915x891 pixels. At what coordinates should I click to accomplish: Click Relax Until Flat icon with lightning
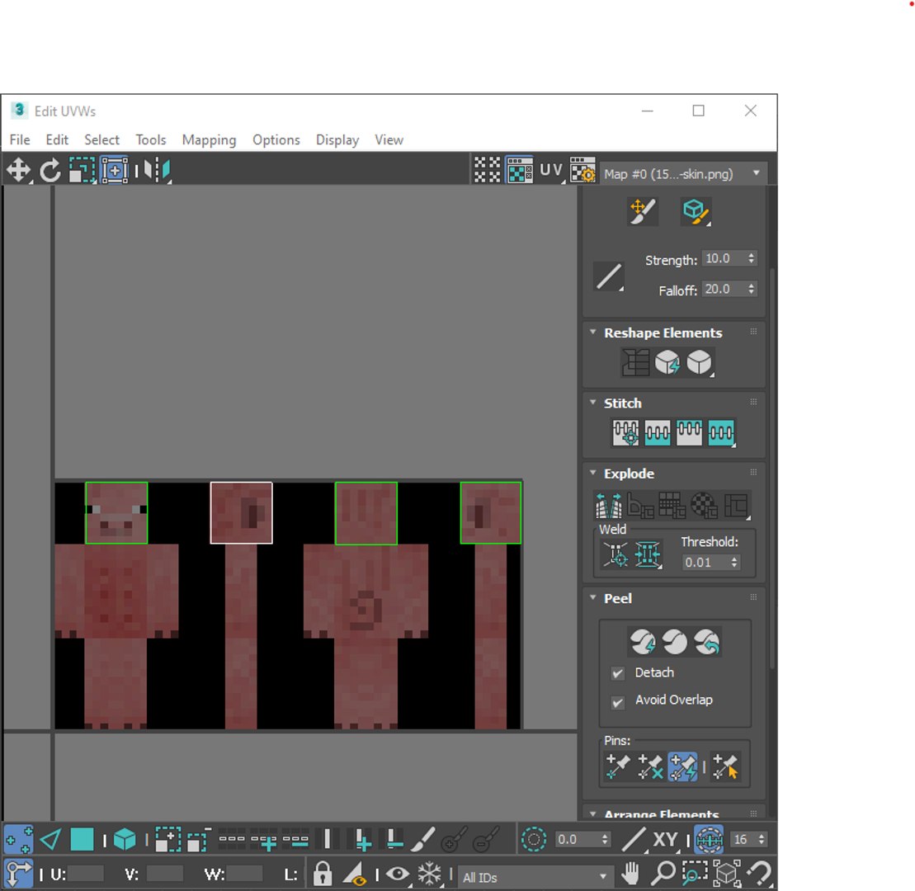click(667, 362)
